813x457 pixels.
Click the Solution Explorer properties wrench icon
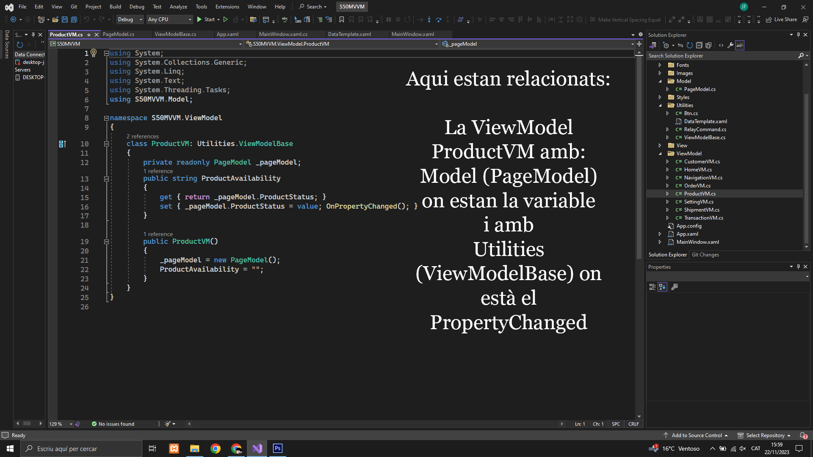click(730, 45)
